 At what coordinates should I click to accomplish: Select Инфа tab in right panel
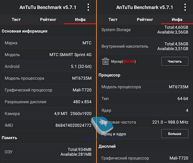177,20
